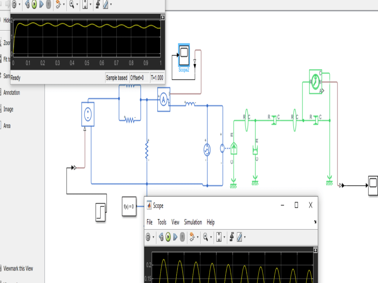378x283 pixels.
Task: Click Area in left palette
Action: pos(7,126)
